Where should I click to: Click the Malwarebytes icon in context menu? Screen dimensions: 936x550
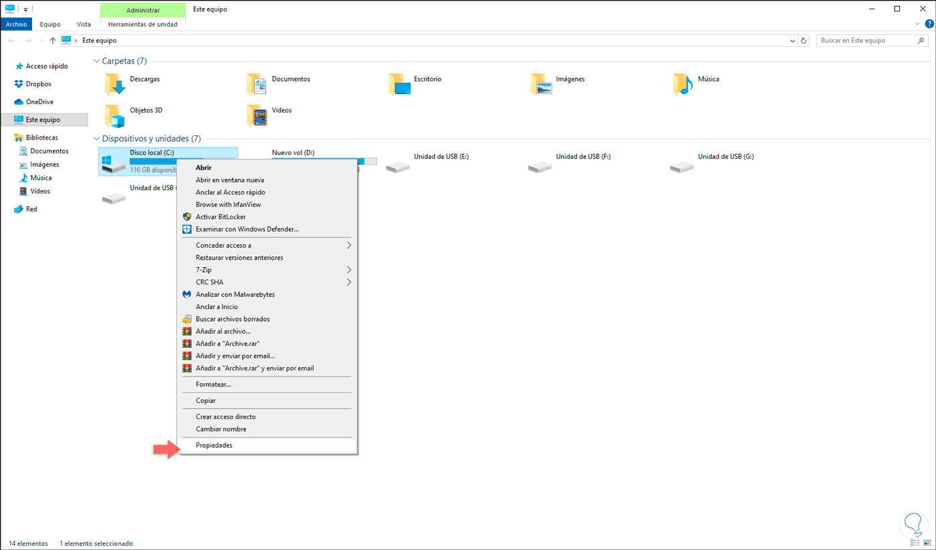[x=187, y=294]
